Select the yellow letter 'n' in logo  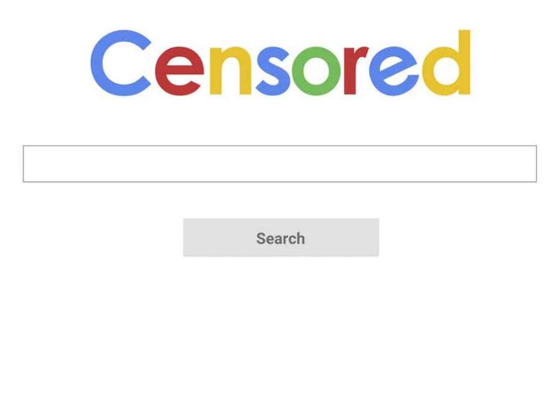pyautogui.click(x=230, y=71)
